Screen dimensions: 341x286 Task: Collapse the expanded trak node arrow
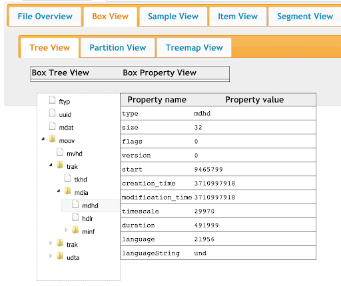(x=51, y=165)
